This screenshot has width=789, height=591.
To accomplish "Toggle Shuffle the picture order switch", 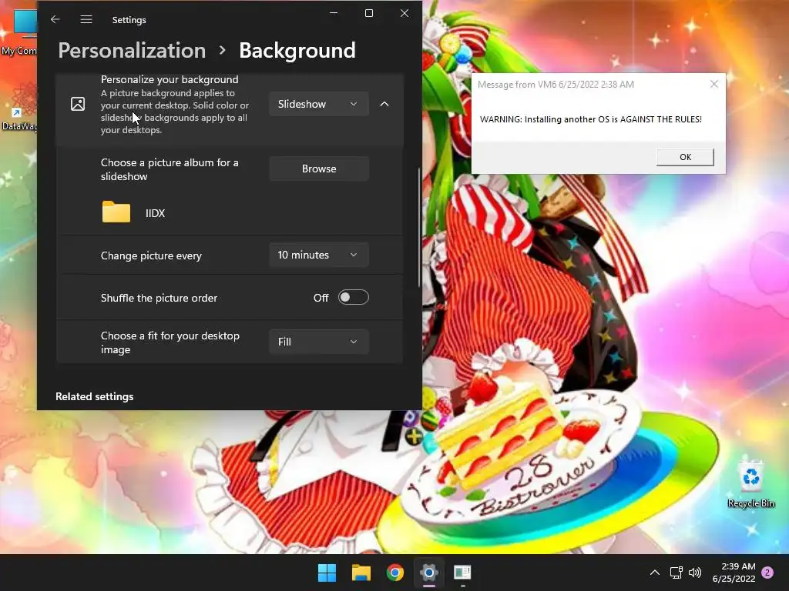I will [353, 298].
